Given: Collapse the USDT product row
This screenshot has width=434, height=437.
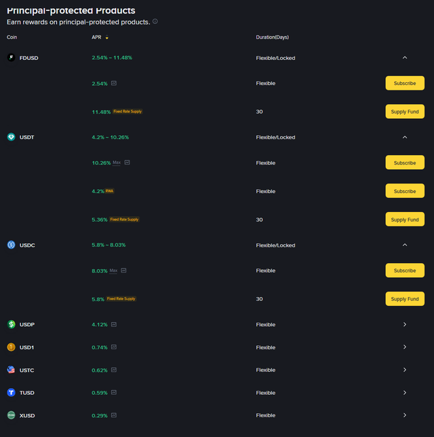Looking at the screenshot, I should (405, 137).
